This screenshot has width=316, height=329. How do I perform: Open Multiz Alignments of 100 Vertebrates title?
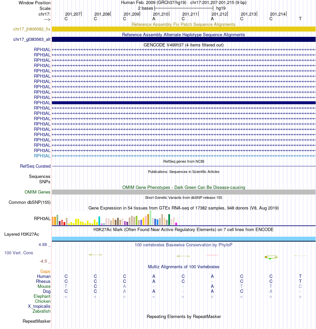click(x=184, y=267)
